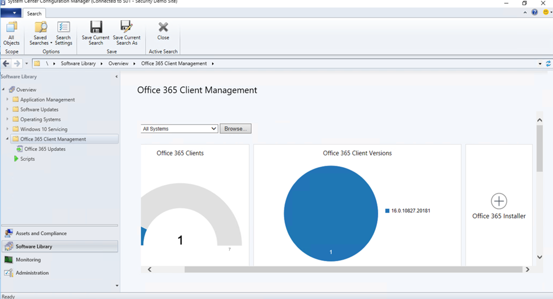This screenshot has height=299, width=553.
Task: Expand the Application Management node
Action: tap(7, 100)
